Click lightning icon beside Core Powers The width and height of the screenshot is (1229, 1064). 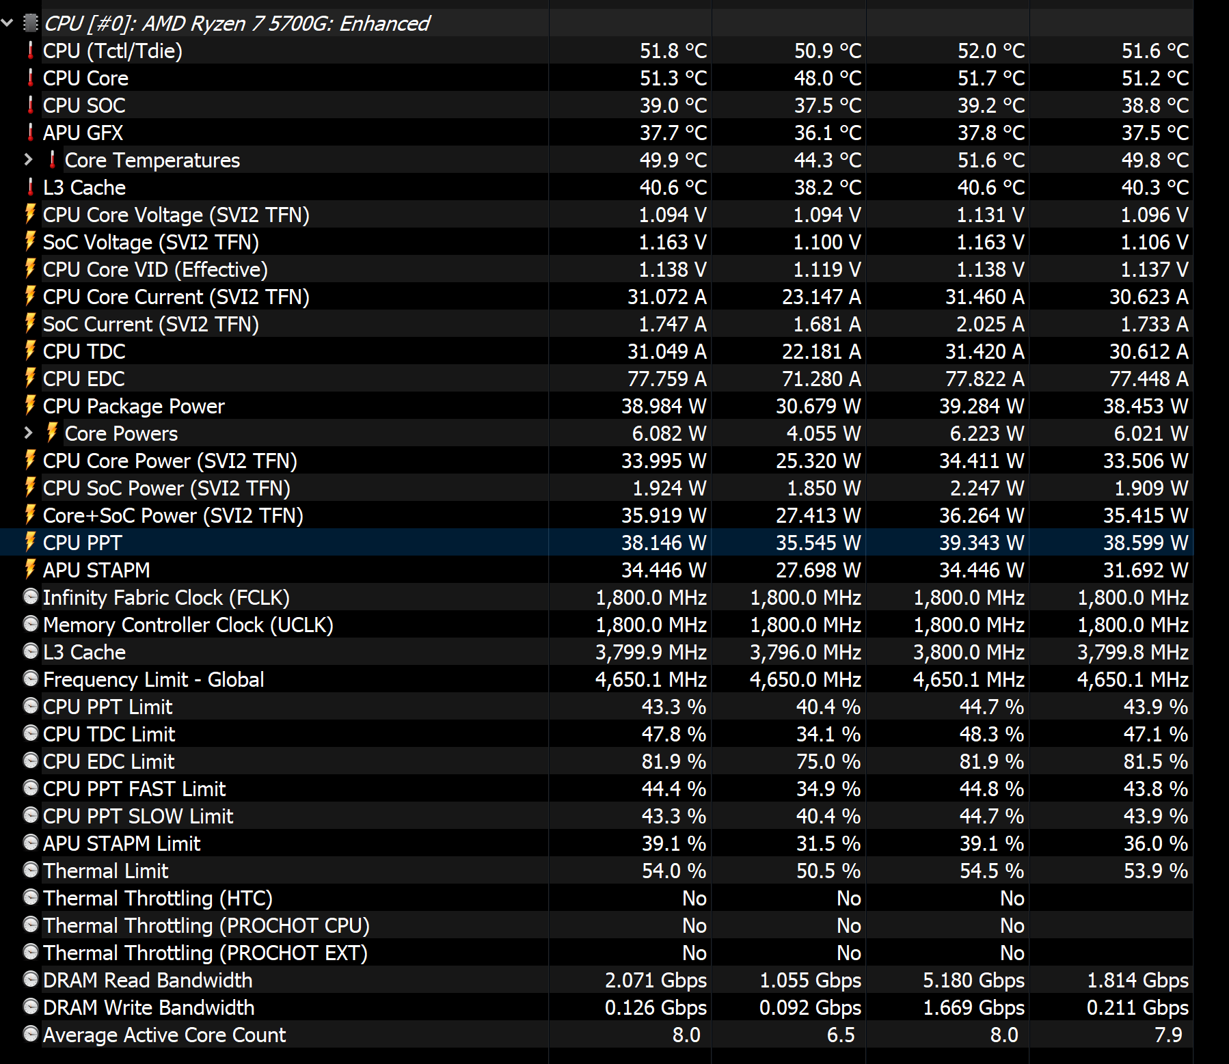click(x=52, y=433)
